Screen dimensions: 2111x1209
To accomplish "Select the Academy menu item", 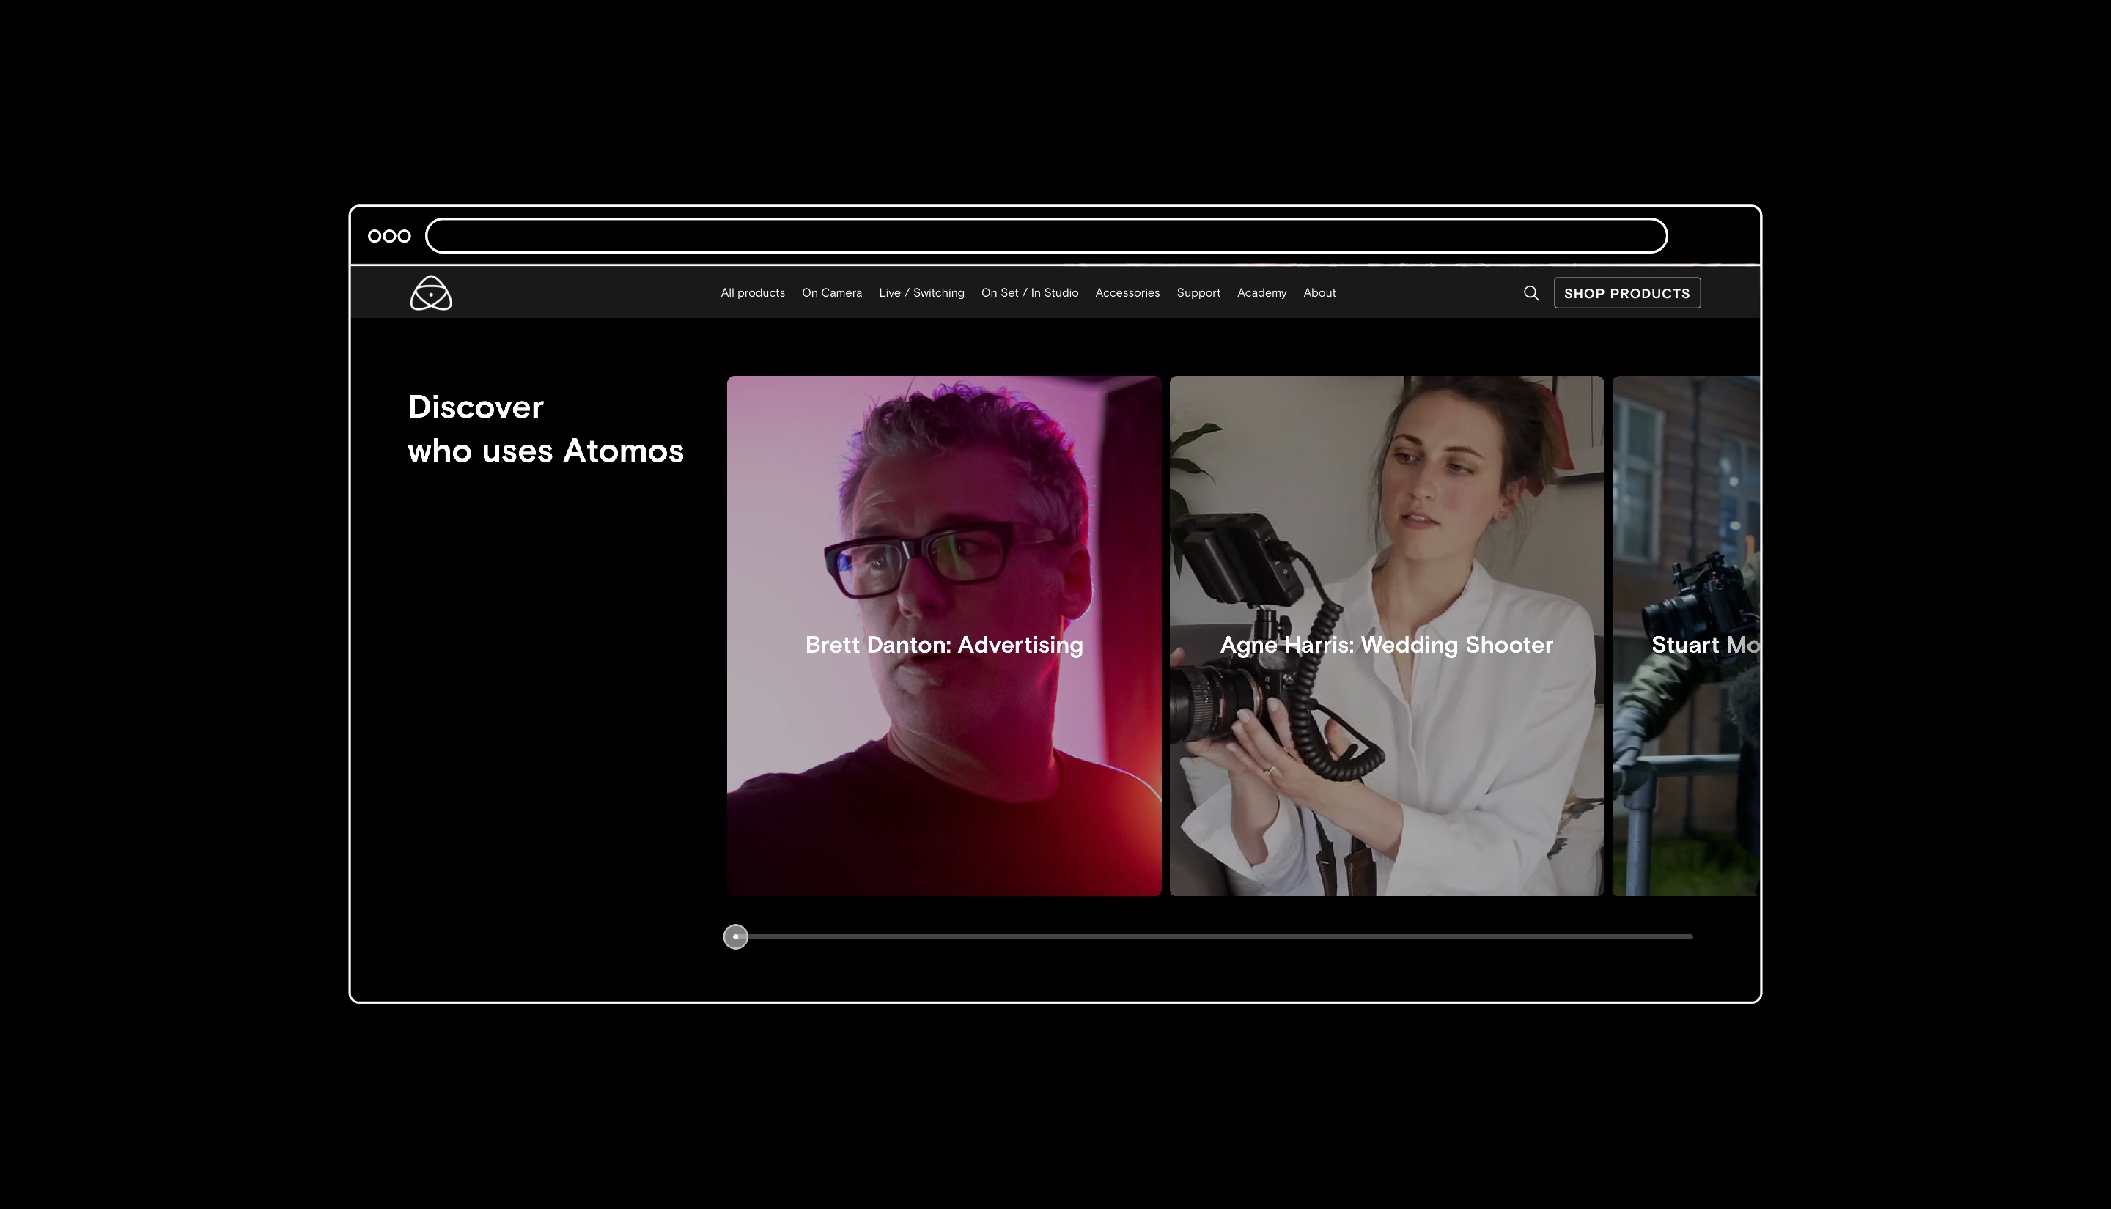I will pos(1261,293).
